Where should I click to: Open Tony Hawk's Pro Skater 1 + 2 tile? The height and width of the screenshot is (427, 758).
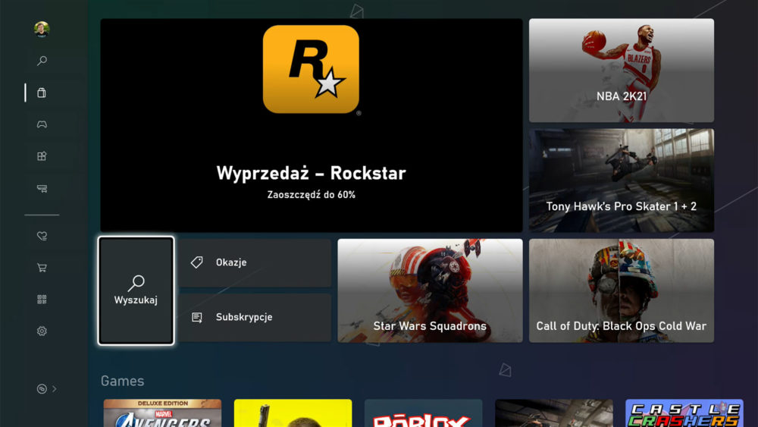tap(622, 181)
